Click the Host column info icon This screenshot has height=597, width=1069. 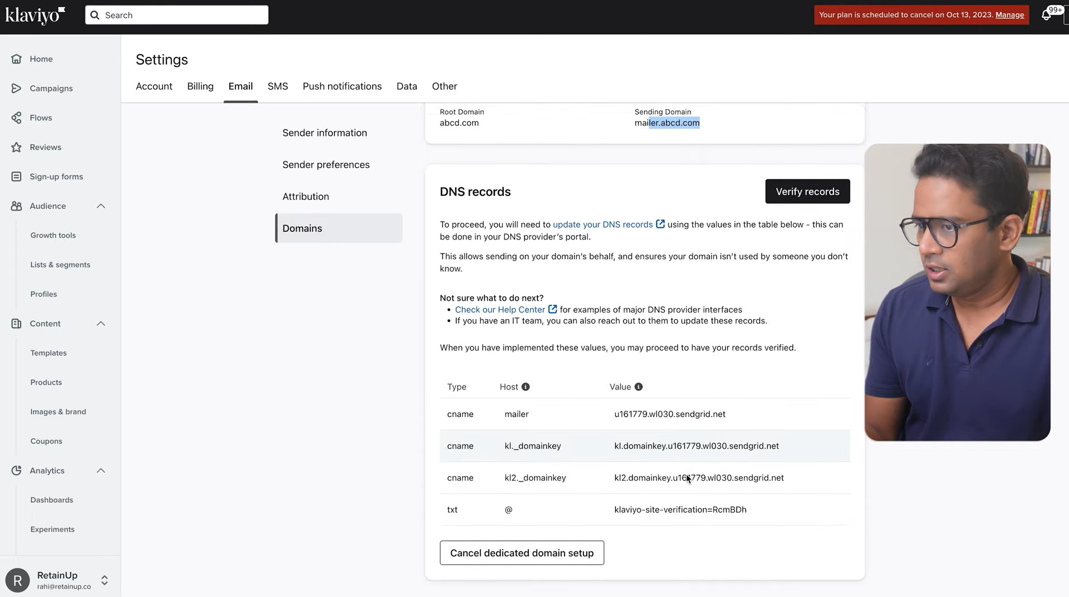[526, 387]
